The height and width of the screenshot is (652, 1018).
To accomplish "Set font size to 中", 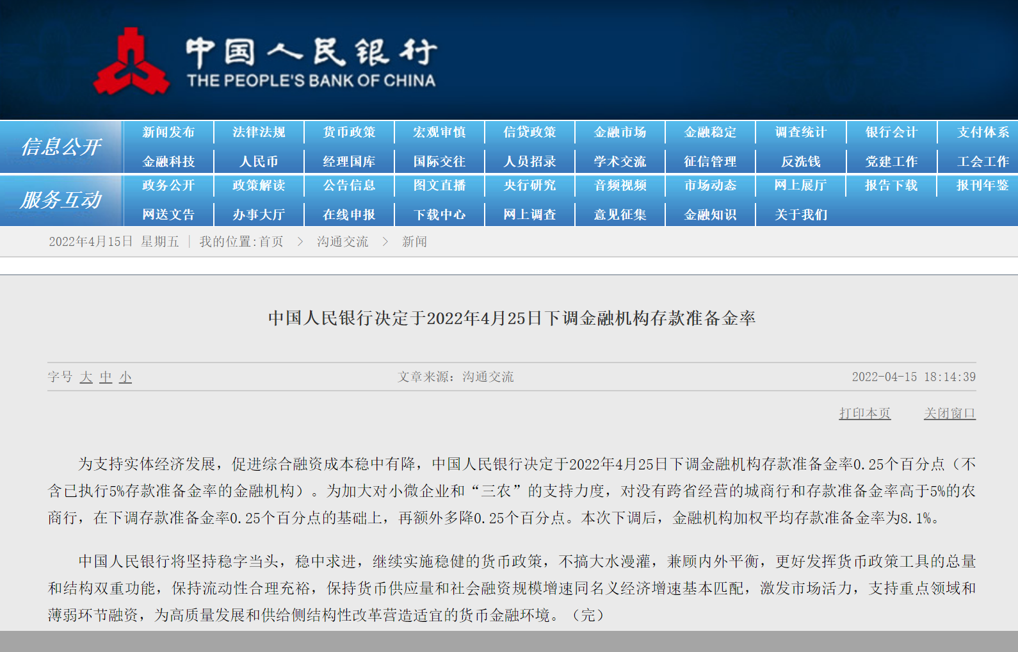I will (106, 377).
